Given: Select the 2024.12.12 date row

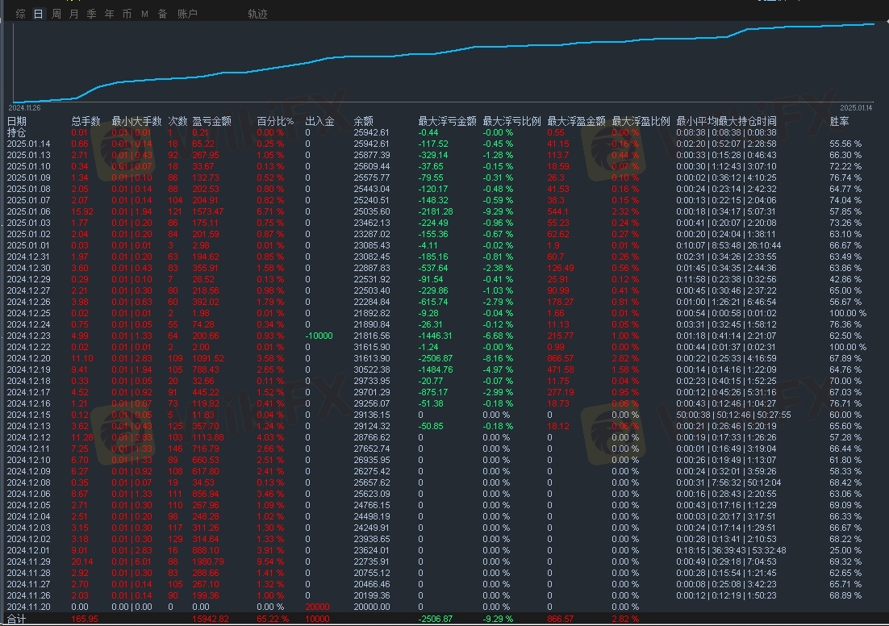Looking at the screenshot, I should [28, 437].
